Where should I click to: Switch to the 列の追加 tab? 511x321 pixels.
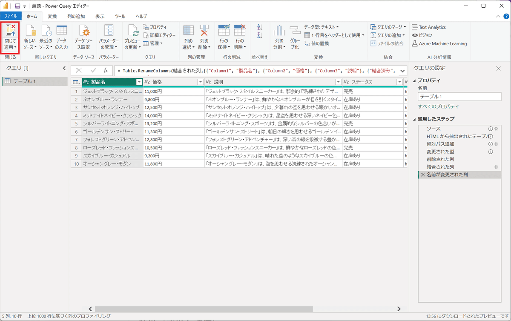pos(76,16)
